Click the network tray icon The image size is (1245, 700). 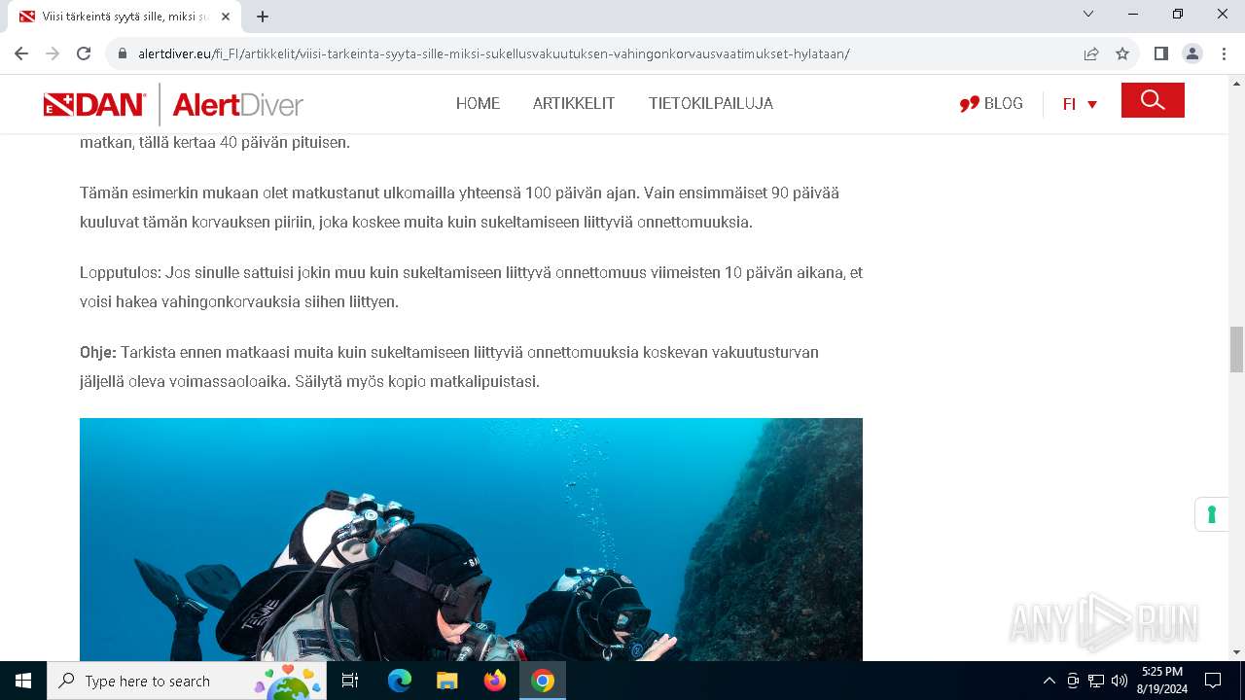click(x=1096, y=681)
